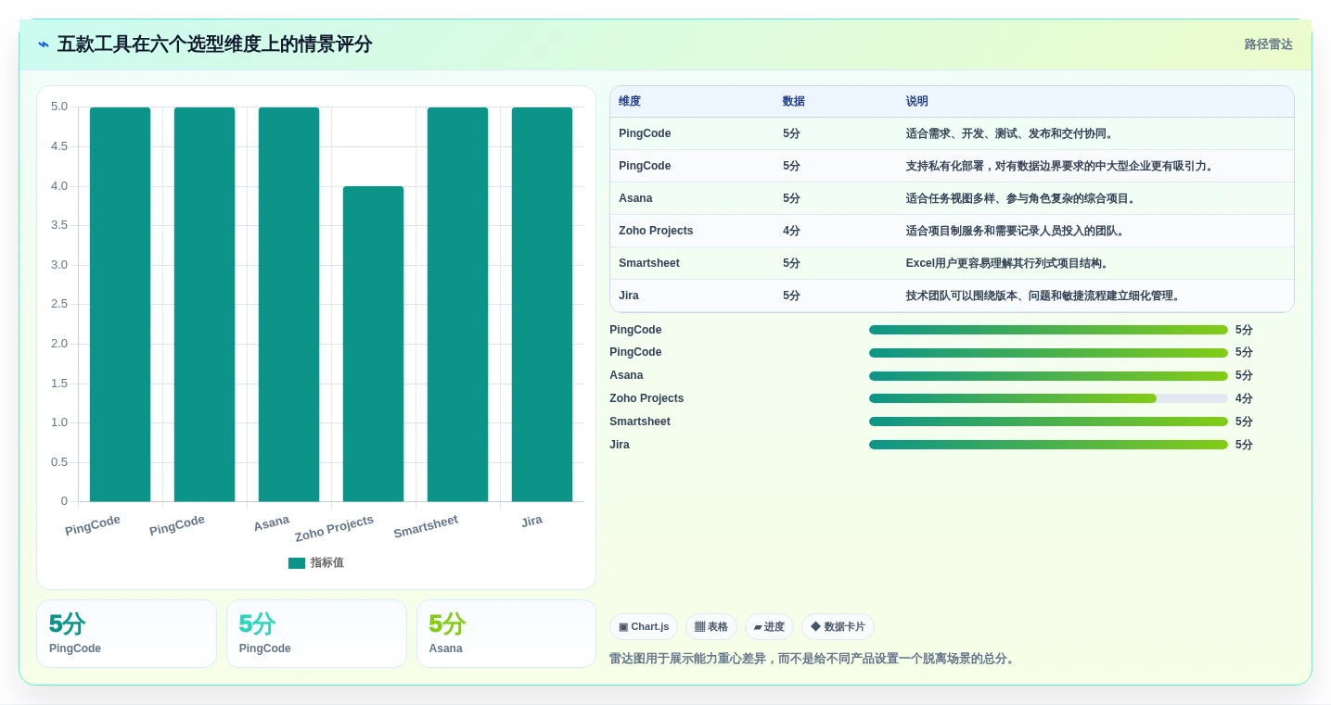Click the 4分 cell in table
Screen dimensions: 1331x705
[x=791, y=231]
